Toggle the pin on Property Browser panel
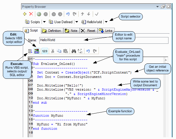176x139 pixels. [x=163, y=6]
